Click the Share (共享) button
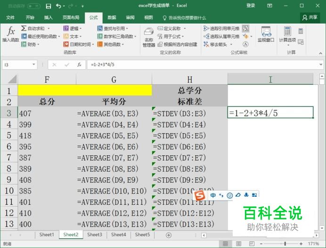 click(310, 17)
